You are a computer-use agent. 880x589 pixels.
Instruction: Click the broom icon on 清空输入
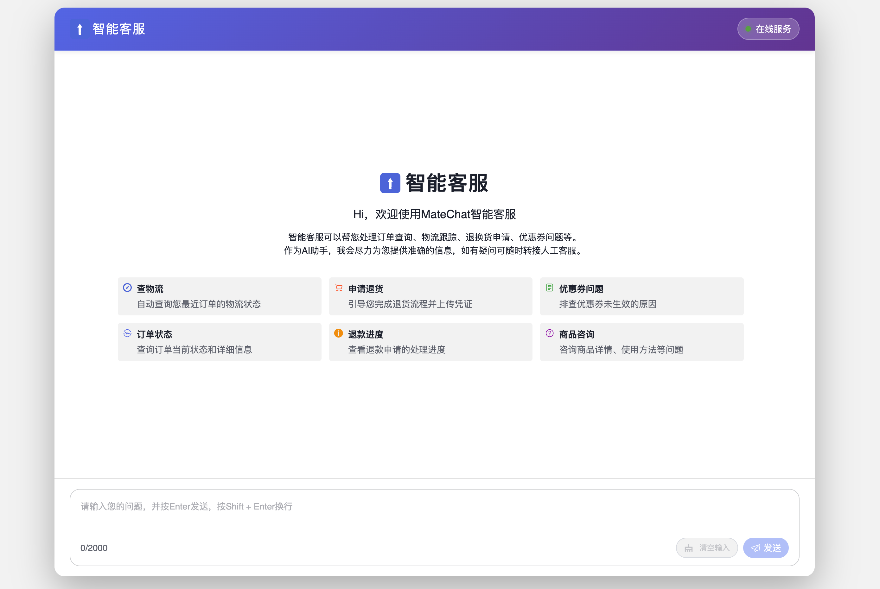(x=688, y=548)
